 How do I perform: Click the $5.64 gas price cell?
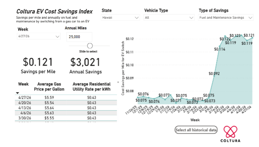(x=49, y=108)
